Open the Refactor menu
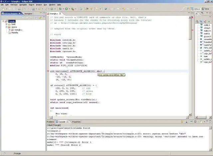 [14, 5]
